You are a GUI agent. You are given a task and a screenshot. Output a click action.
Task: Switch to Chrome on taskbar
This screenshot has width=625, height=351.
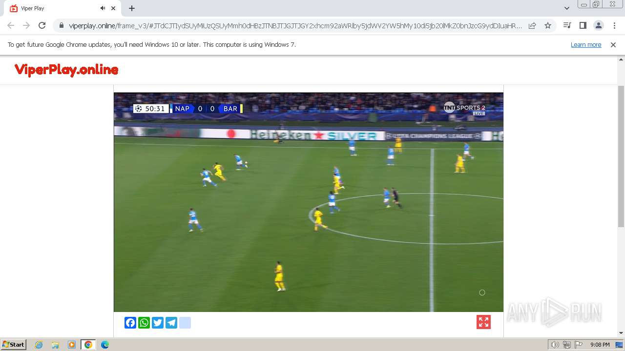[x=88, y=345]
